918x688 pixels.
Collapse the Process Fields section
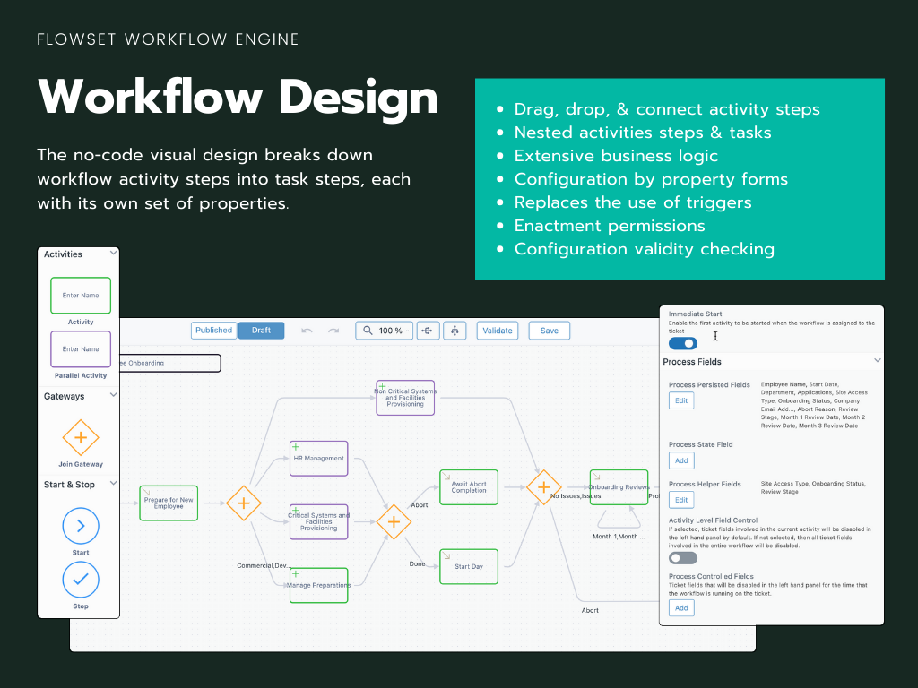pyautogui.click(x=879, y=362)
